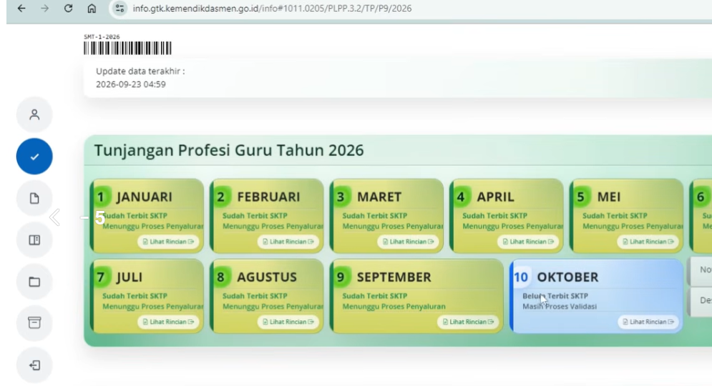Click 'Menunggu Proses Penyaluran' in September card
712x386 pixels.
[394, 307]
